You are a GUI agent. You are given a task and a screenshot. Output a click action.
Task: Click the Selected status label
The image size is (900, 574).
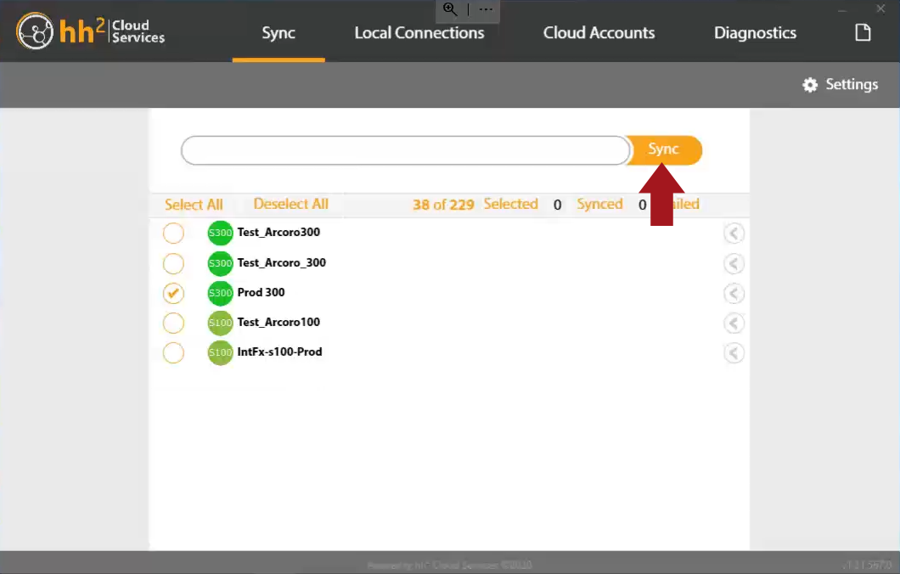(x=511, y=204)
